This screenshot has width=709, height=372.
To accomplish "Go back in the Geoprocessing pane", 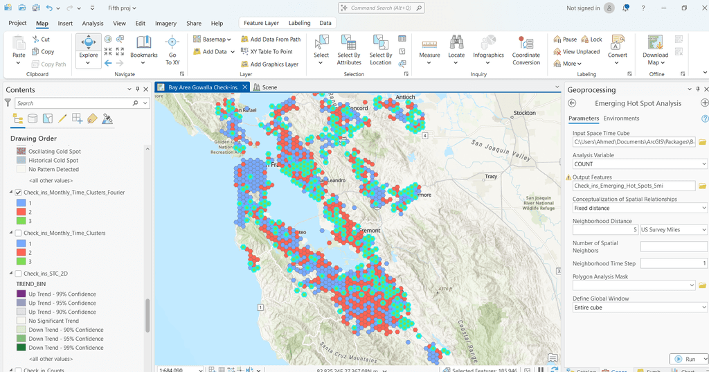I will 572,103.
